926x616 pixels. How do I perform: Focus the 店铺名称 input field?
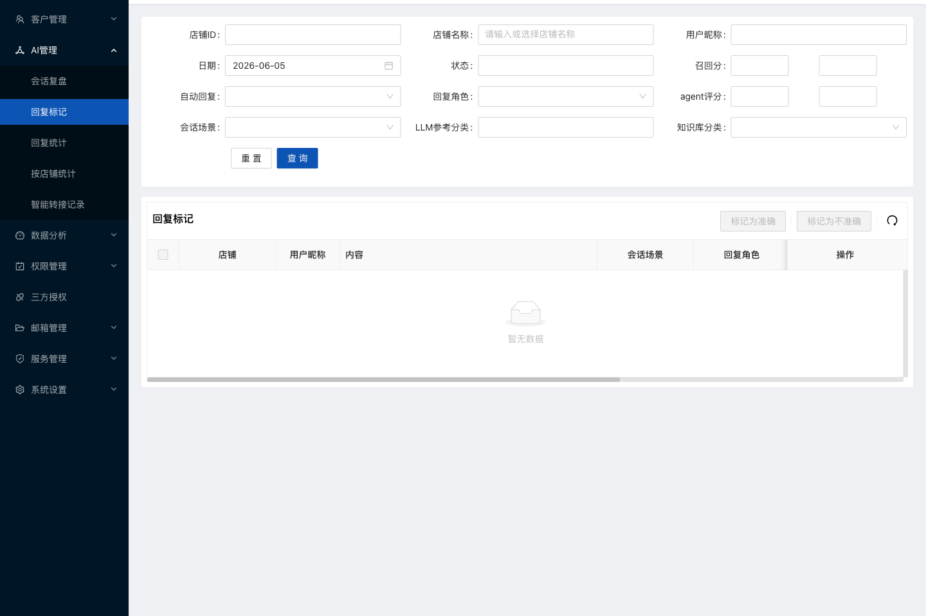tap(566, 35)
